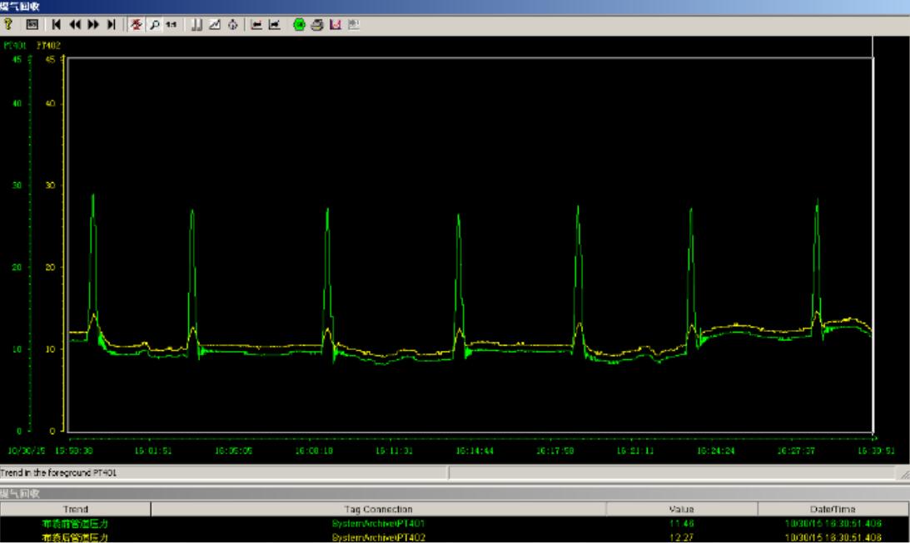This screenshot has width=910, height=543.
Task: Toggle the green start/stop update button
Action: pyautogui.click(x=299, y=25)
